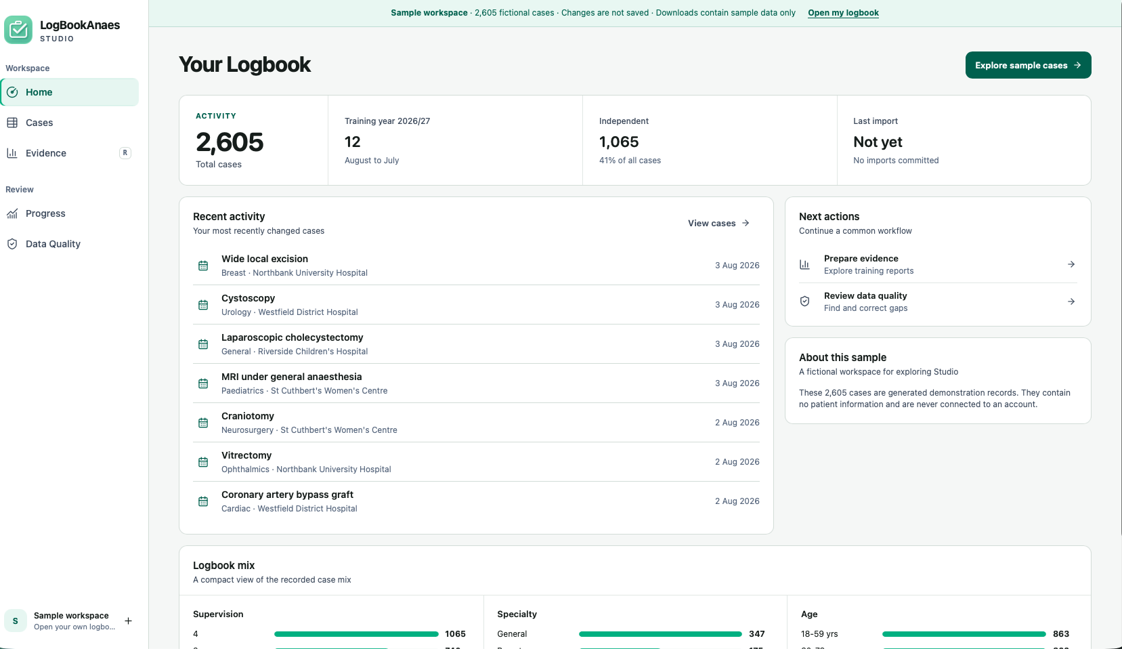Open MRI under general anaesthesia case
This screenshot has width=1122, height=649.
(476, 383)
